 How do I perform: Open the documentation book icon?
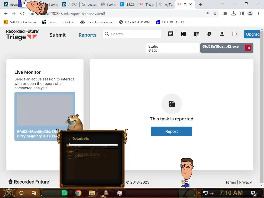pyautogui.click(x=196, y=34)
